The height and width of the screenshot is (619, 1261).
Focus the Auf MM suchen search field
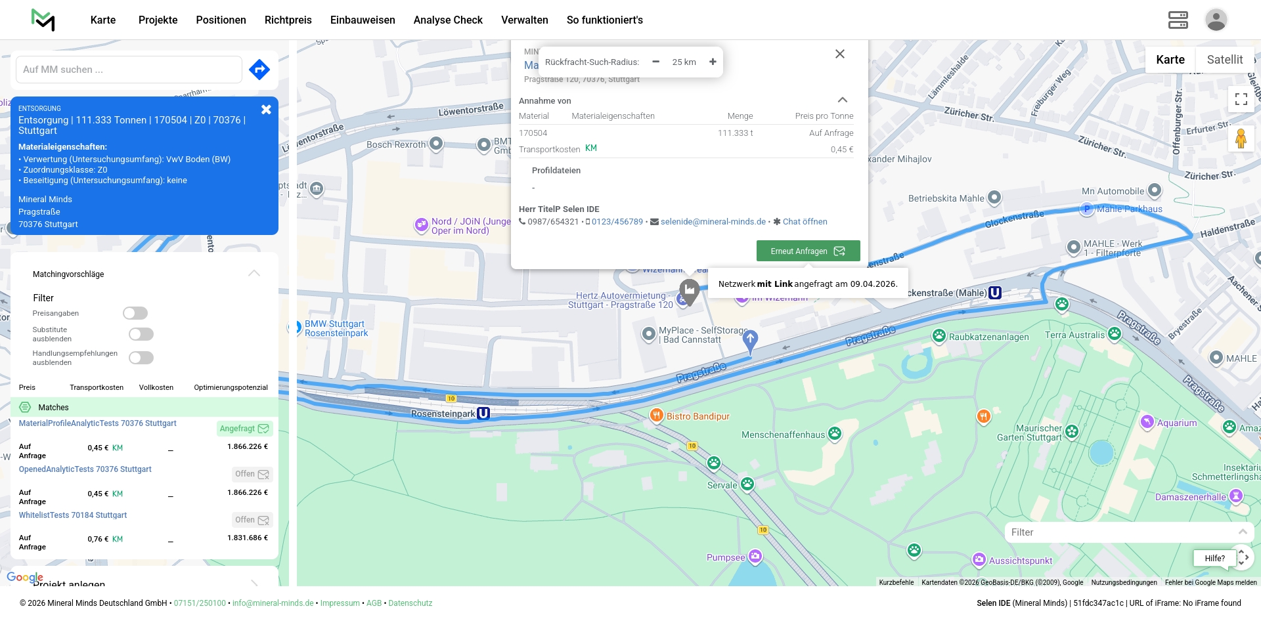(x=129, y=70)
